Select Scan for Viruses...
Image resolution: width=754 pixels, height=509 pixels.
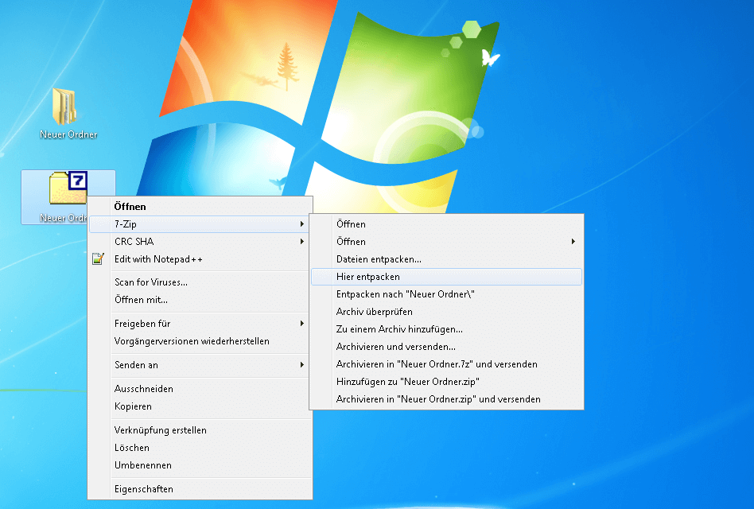pos(150,282)
